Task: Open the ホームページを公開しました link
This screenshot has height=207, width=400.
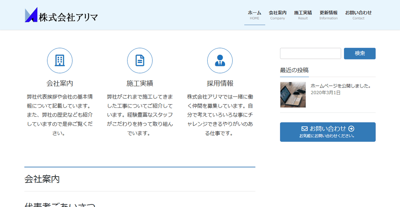Action: pyautogui.click(x=341, y=86)
